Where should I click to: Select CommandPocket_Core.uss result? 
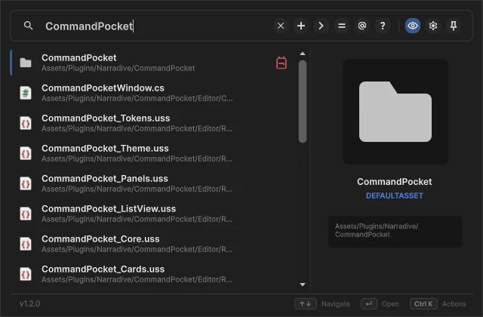[152, 244]
